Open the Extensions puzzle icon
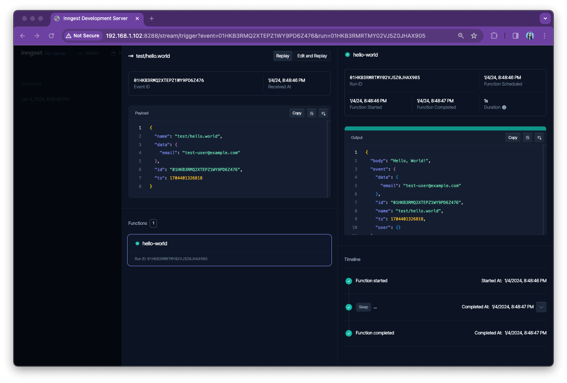Screen dimensions: 567x383 pyautogui.click(x=494, y=36)
